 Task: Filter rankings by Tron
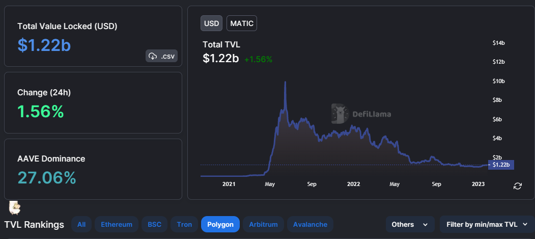(x=184, y=224)
